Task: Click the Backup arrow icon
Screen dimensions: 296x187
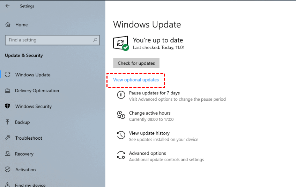Action: pos(7,122)
